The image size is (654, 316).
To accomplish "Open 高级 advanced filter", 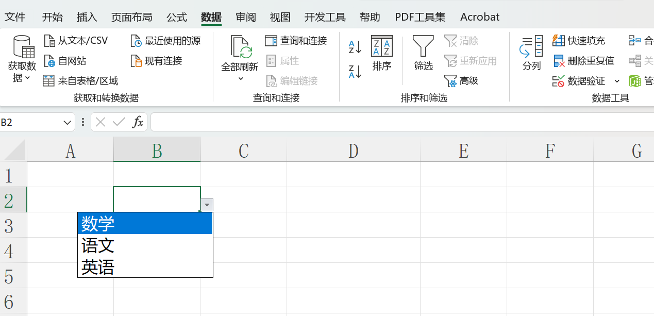I will [461, 81].
